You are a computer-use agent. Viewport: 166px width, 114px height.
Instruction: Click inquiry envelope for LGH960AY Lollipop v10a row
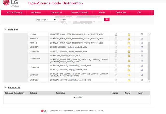click(142, 70)
